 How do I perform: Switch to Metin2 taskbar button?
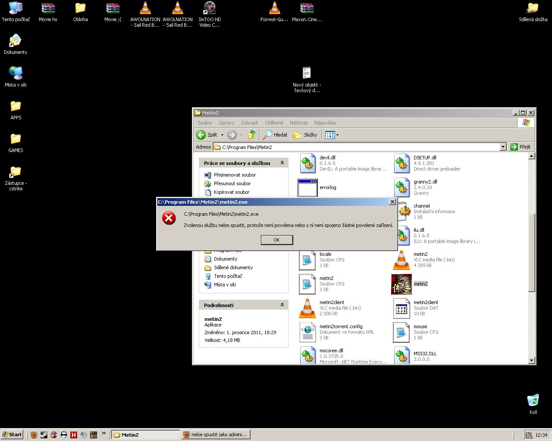(x=145, y=435)
